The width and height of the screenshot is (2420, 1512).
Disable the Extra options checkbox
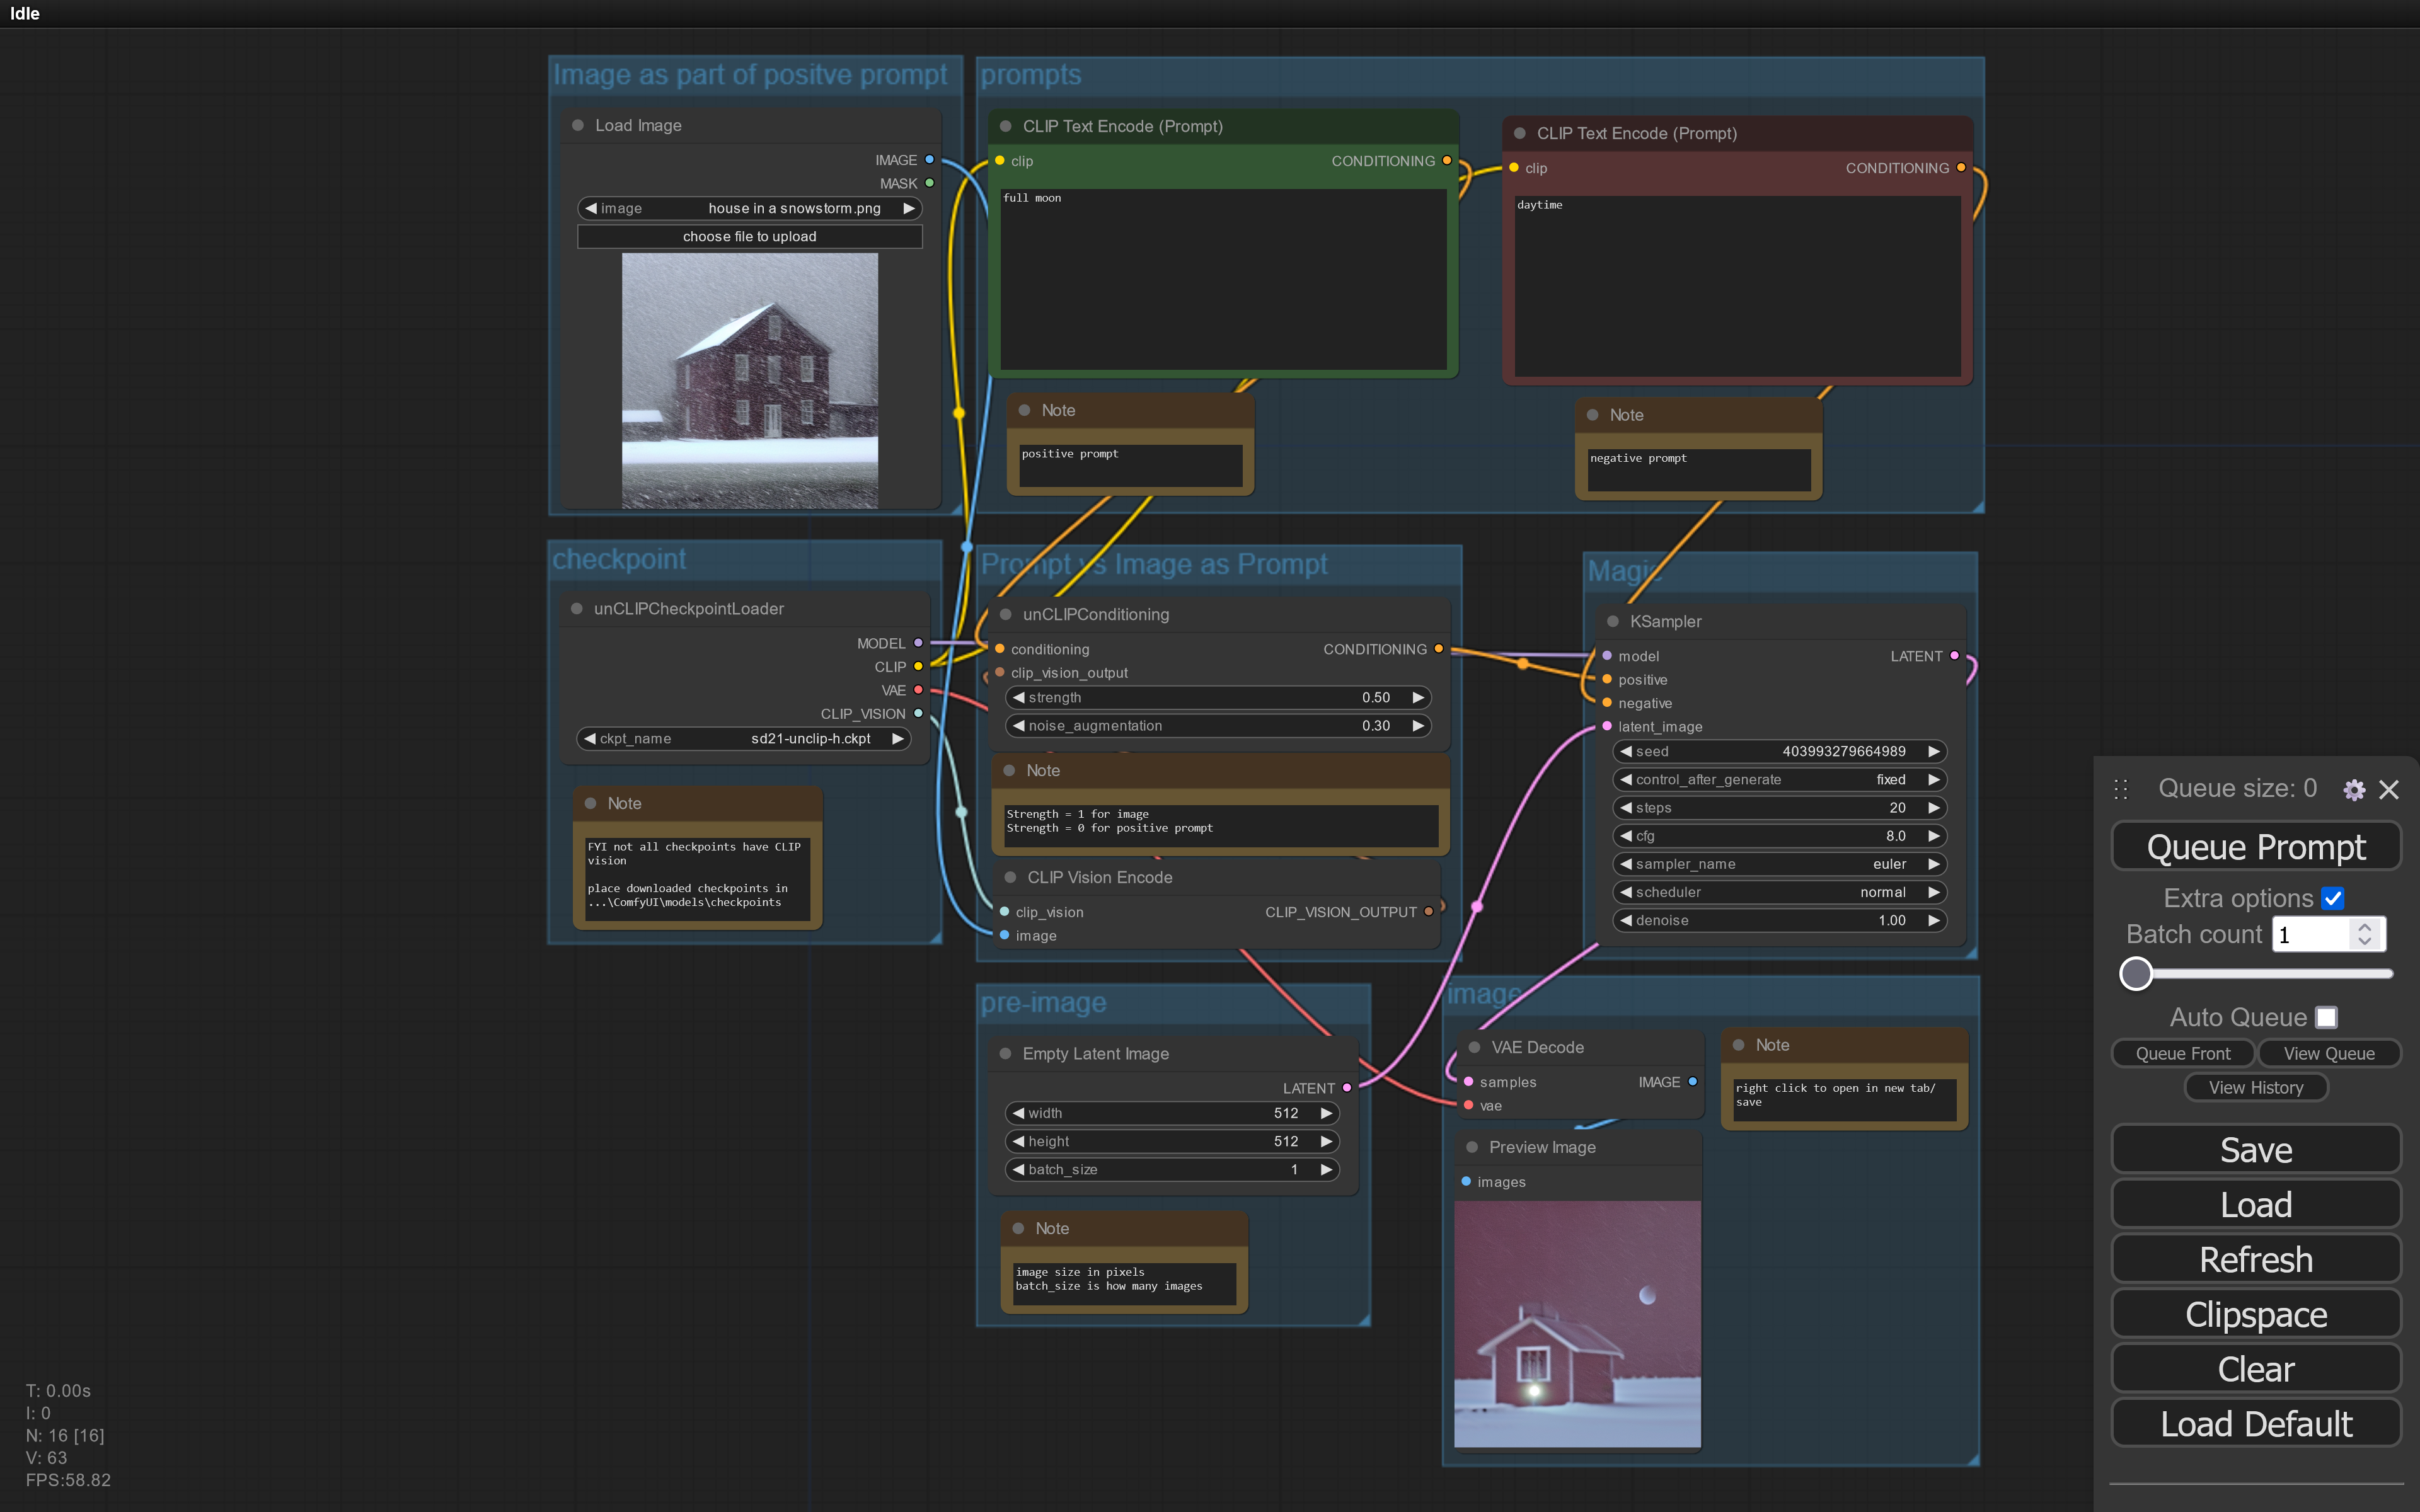click(2333, 898)
